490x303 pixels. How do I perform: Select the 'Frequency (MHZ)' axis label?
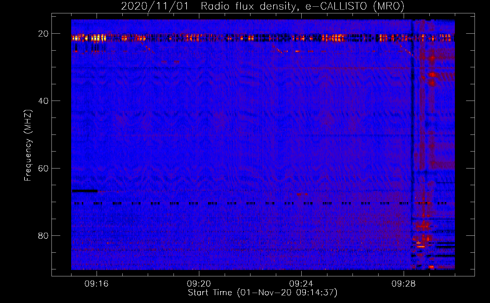pos(28,145)
